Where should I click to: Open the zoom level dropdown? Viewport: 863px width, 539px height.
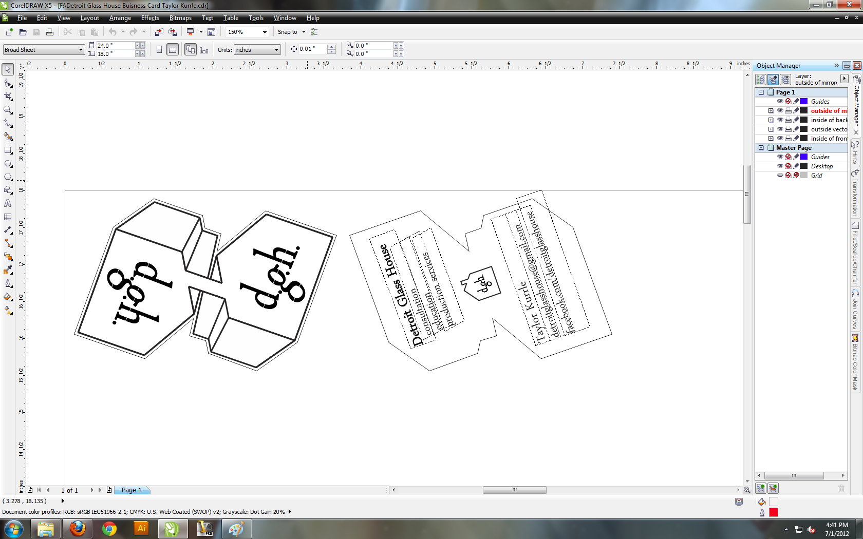[265, 32]
